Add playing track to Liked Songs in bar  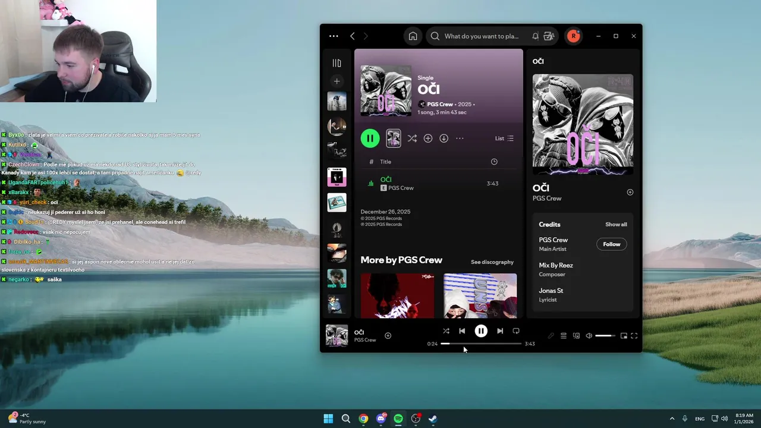[x=388, y=336]
